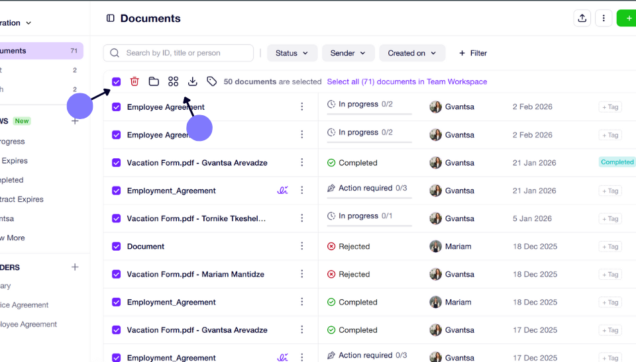Open Employee Agreement folder in sidebar
The height and width of the screenshot is (362, 636).
point(28,324)
